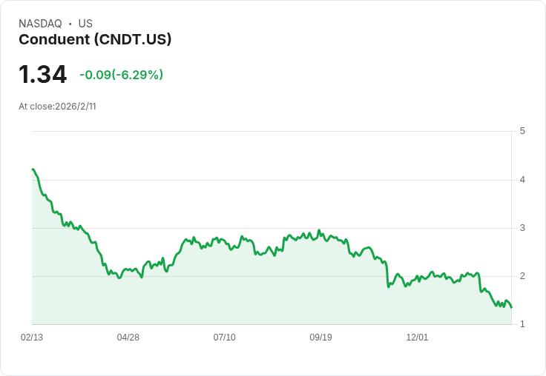Click the US market label
Viewport: 546px width, 376px height.
(85, 24)
